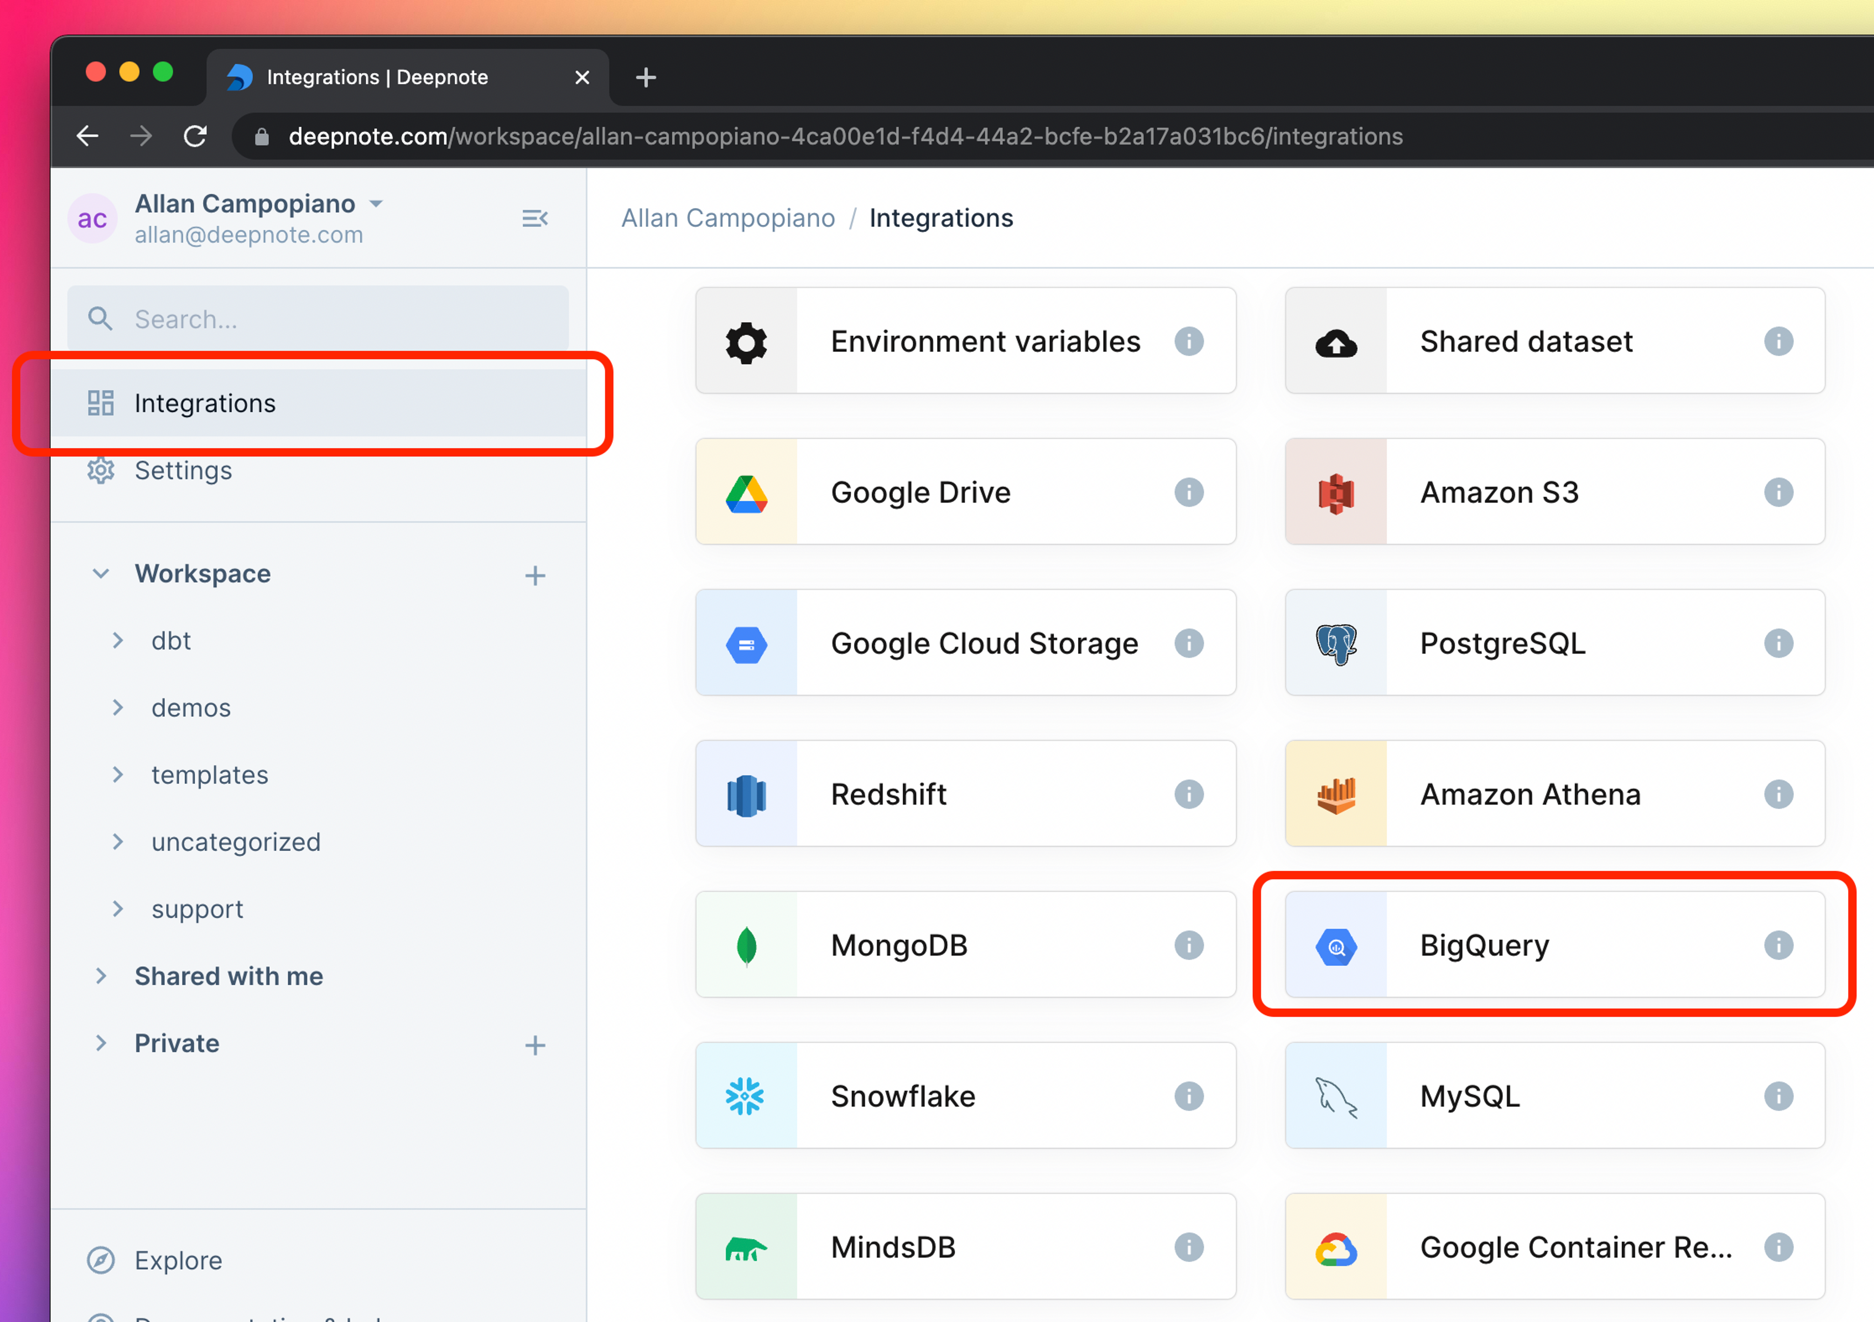Open info for Google Container Registry

[x=1778, y=1247]
